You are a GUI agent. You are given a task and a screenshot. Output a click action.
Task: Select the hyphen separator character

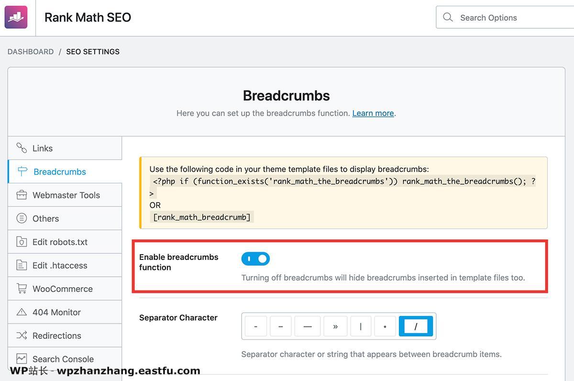pos(256,326)
